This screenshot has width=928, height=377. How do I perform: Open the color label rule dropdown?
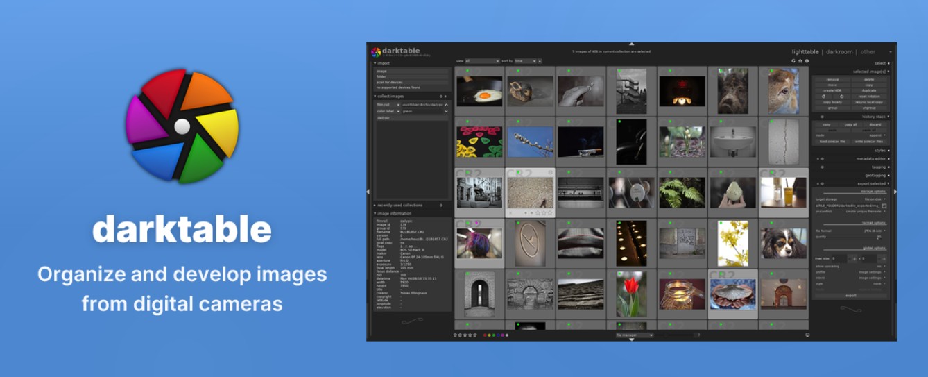[x=388, y=111]
